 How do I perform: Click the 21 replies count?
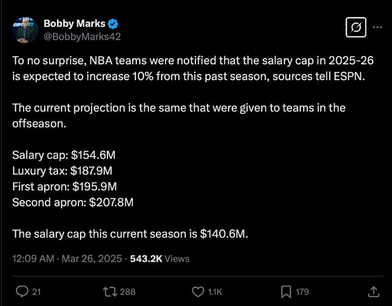36,291
